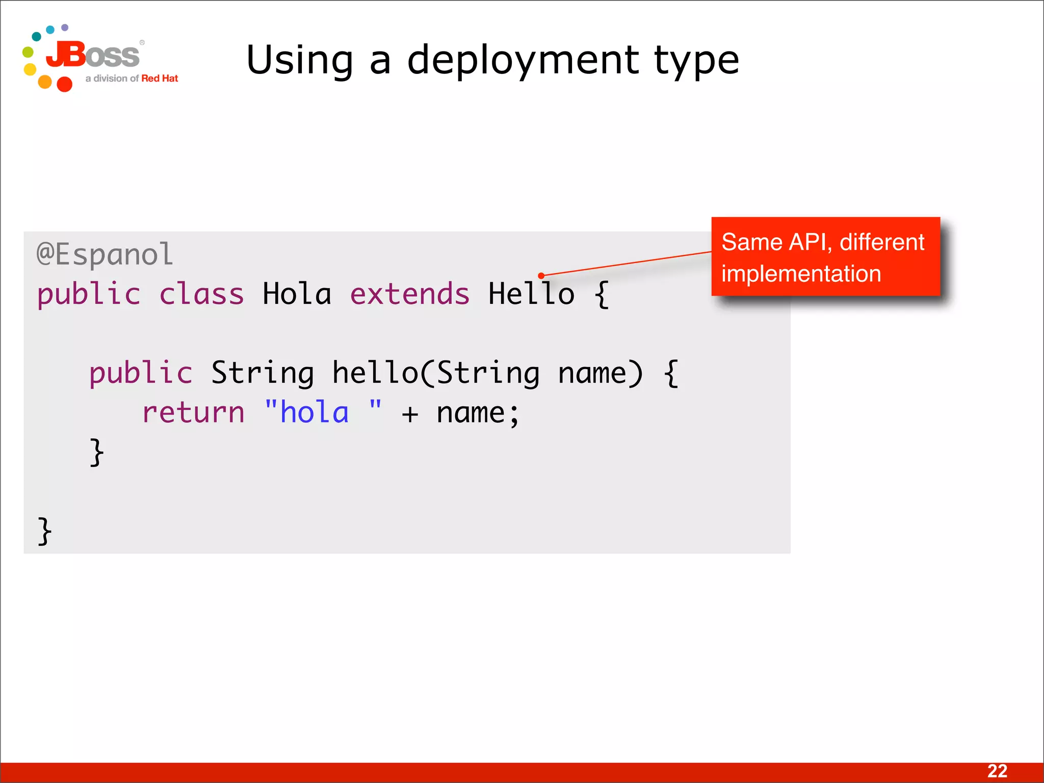Click the 'Red Hat' text in logo
The image size is (1044, 783).
pyautogui.click(x=160, y=79)
